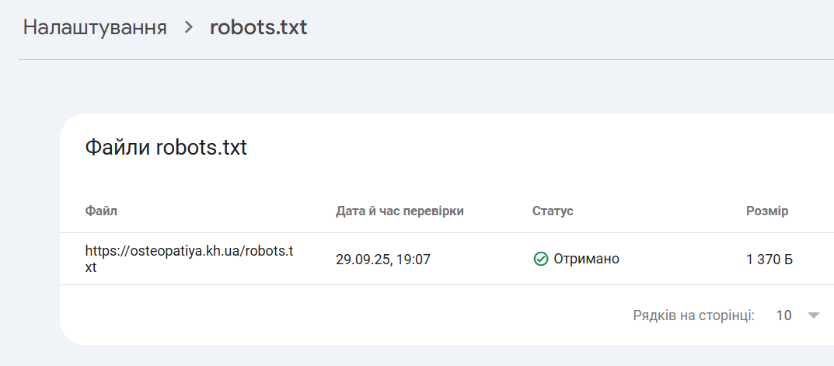Click empty space right of card heading
Image resolution: width=834 pixels, height=366 pixels.
[x=544, y=147]
